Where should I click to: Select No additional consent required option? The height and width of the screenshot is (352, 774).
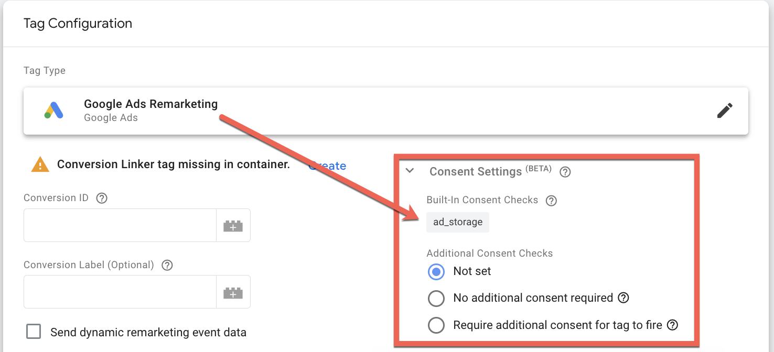pos(436,298)
